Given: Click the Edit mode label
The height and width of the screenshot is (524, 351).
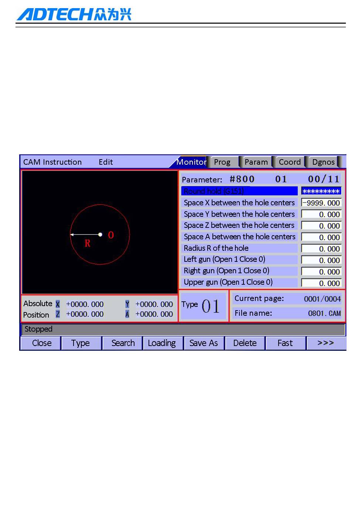Looking at the screenshot, I should click(106, 162).
